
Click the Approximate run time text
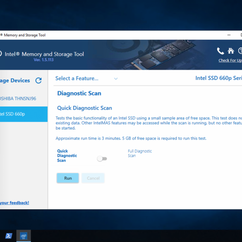[131, 138]
